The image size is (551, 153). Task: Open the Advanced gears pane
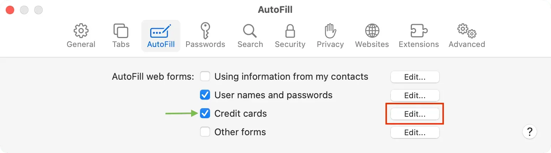467,31
